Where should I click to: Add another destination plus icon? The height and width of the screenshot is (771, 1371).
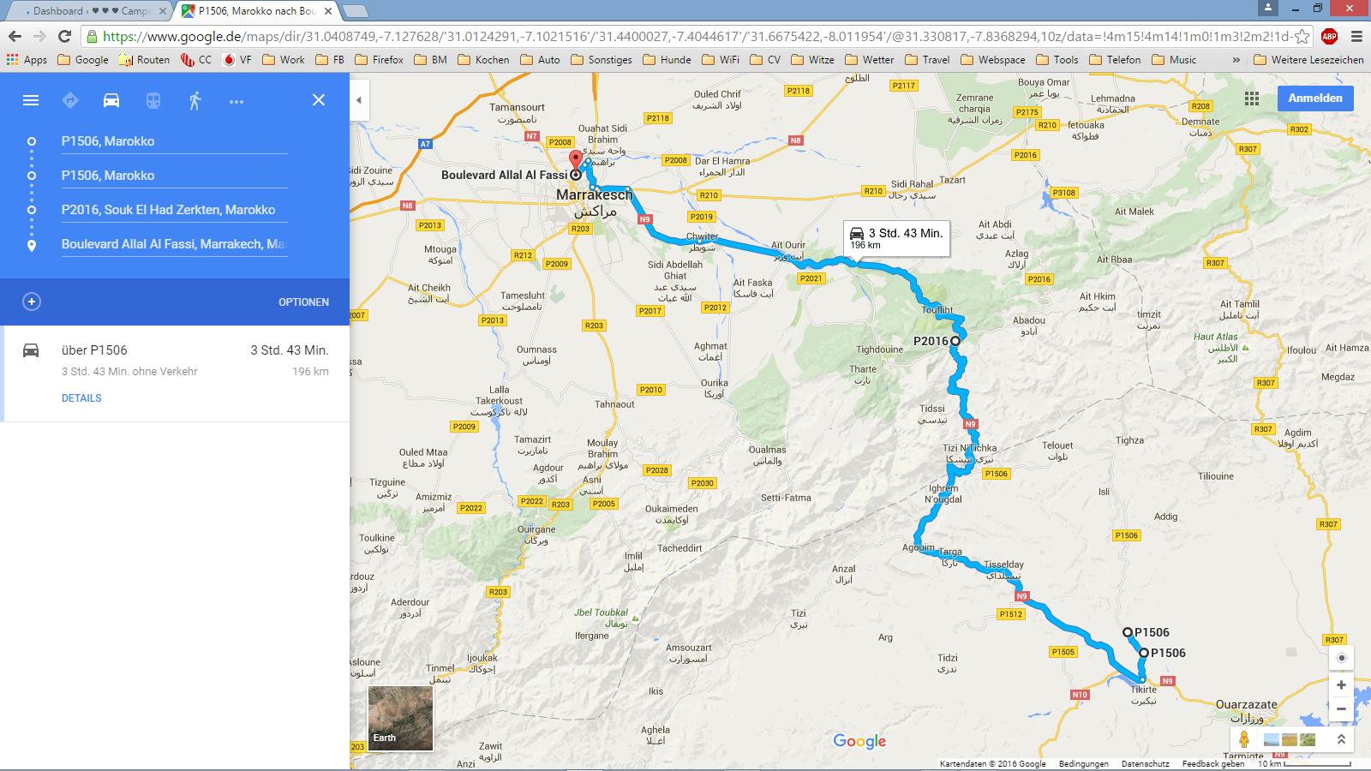tap(32, 302)
